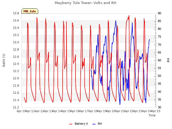Screen dimensions: 172x129
Task: Click the 45 RH tick label
Action: click(x=159, y=84)
